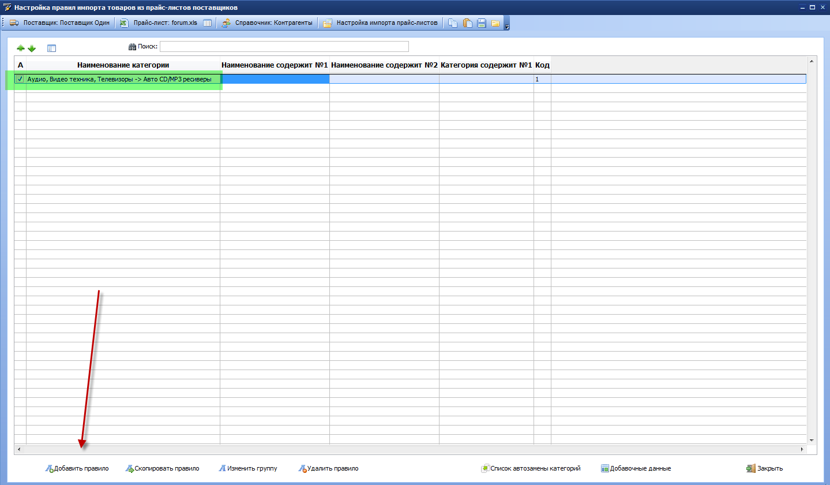The width and height of the screenshot is (830, 485).
Task: Click the vertical scrollbar down arrow
Action: click(813, 440)
